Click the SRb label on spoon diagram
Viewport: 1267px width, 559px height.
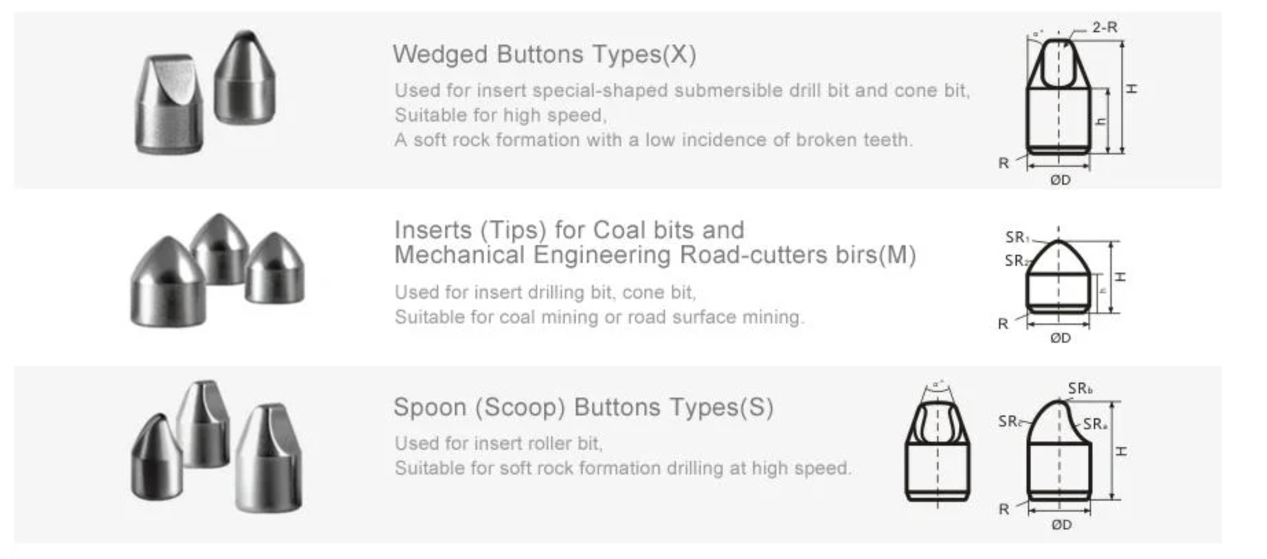(x=1080, y=389)
